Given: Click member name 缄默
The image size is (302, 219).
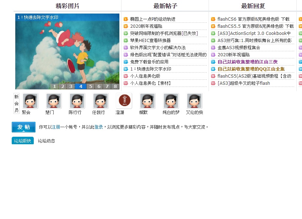Looking at the screenshot, I should click(143, 113).
